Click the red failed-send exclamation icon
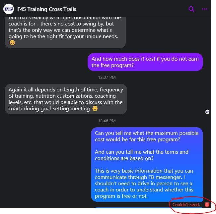 tap(207, 204)
